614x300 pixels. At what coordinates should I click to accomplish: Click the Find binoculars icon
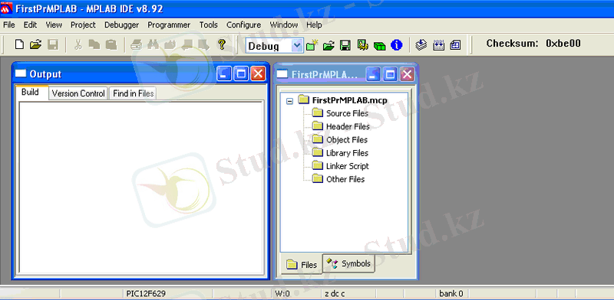(x=153, y=44)
